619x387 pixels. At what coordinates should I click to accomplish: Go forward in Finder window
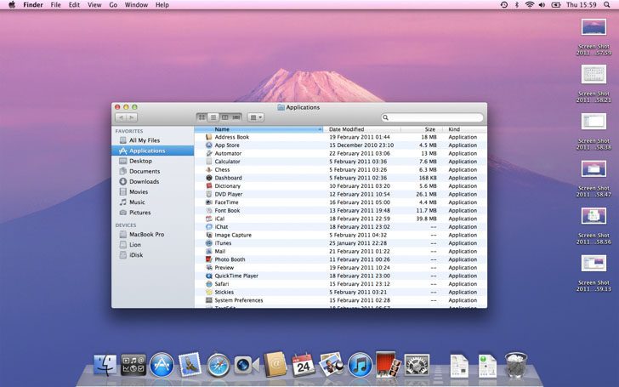(x=132, y=117)
